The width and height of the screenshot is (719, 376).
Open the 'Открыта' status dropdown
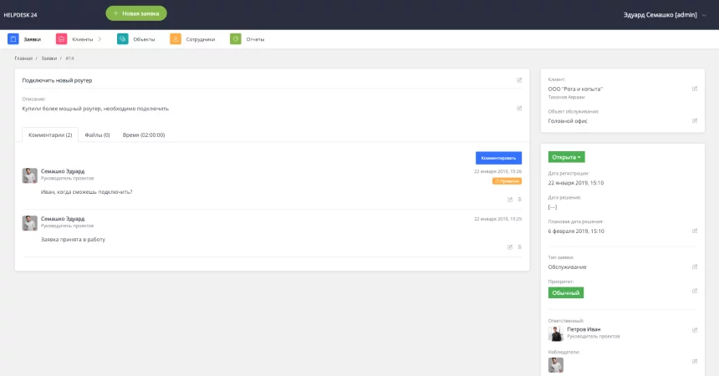[566, 156]
